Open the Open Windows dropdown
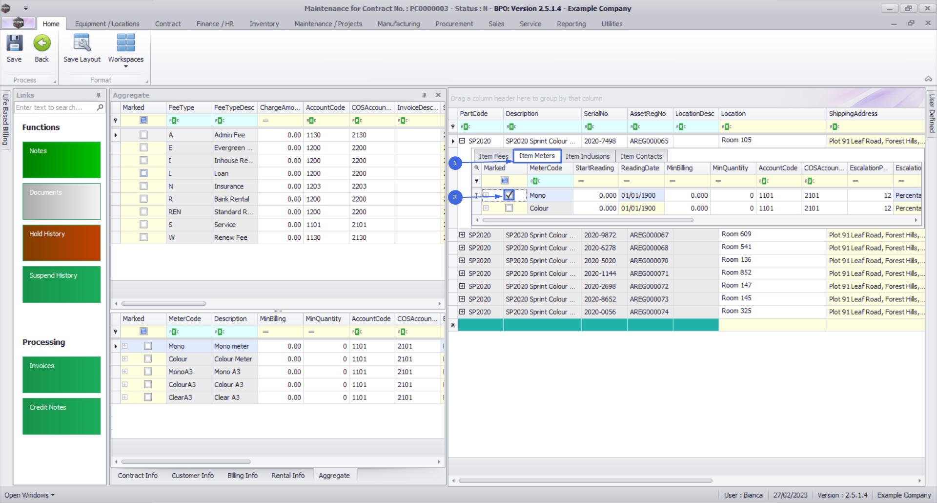 coord(30,495)
